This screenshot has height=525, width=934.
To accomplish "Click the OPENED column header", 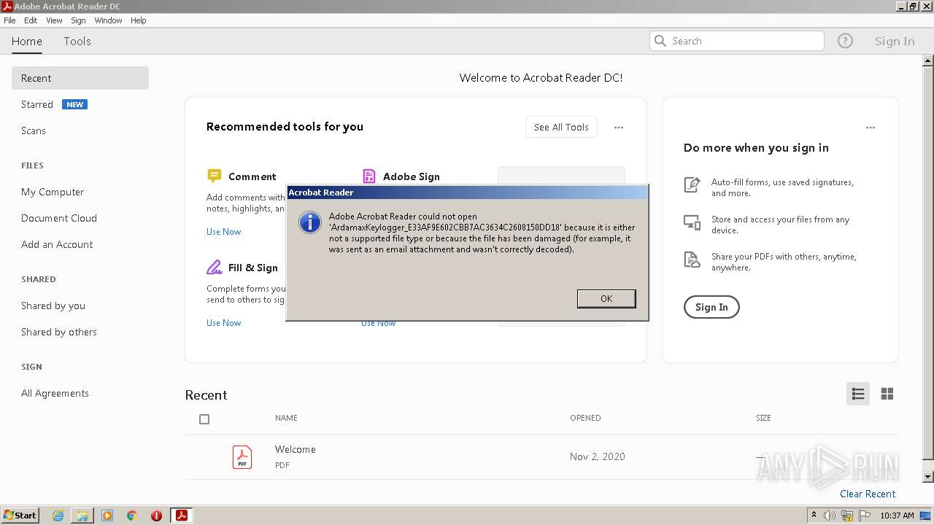I will [585, 418].
